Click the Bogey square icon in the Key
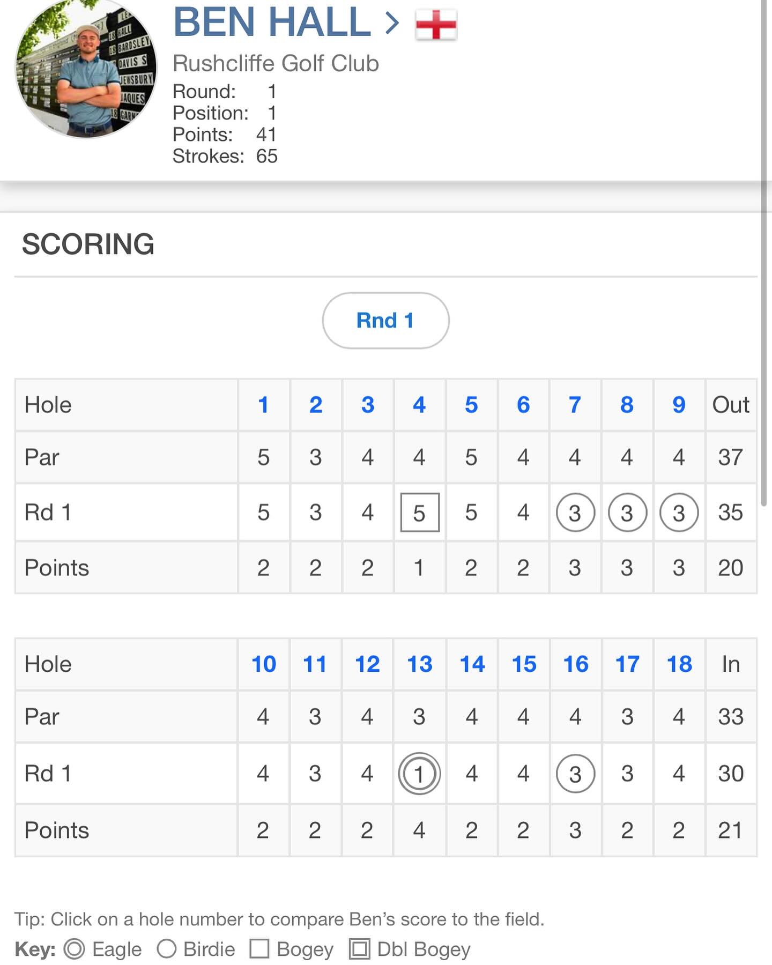Screen dimensions: 772x965 click(261, 948)
